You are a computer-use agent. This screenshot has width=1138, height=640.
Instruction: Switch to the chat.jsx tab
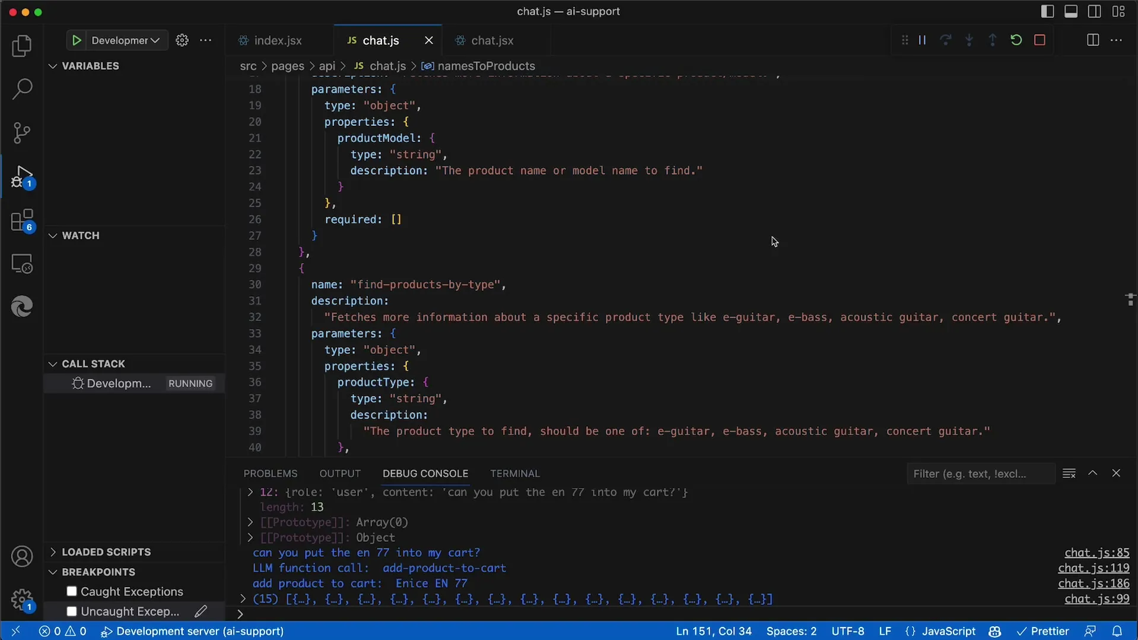[492, 40]
